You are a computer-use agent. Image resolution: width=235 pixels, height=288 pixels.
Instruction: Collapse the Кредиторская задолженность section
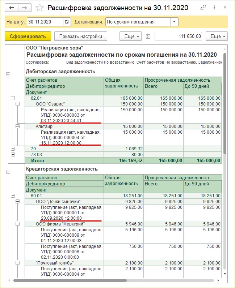[8, 172]
